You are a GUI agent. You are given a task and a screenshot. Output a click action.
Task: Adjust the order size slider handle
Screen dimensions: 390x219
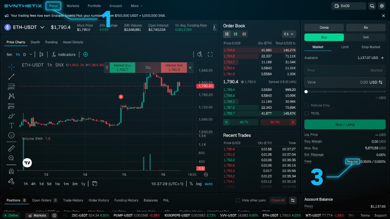pos(306,92)
